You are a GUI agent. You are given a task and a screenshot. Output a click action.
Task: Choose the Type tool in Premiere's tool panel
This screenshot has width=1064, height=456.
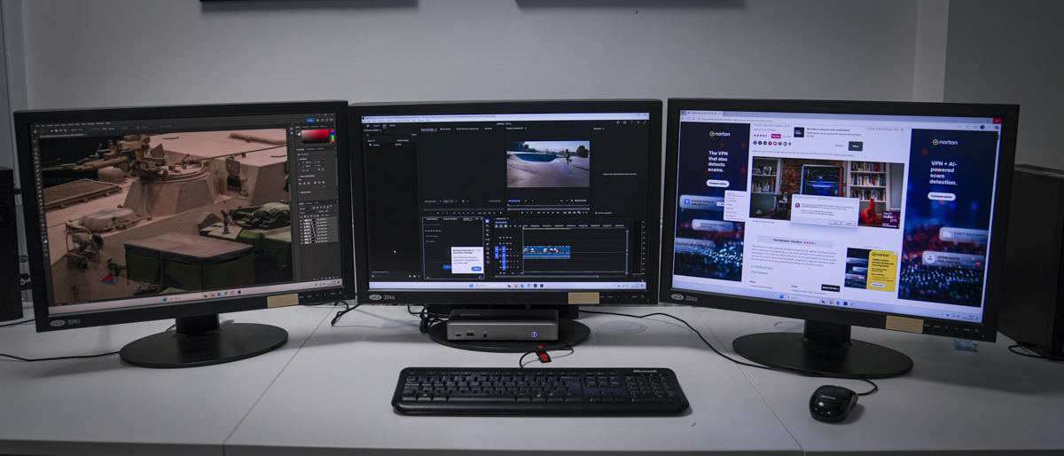click(488, 257)
